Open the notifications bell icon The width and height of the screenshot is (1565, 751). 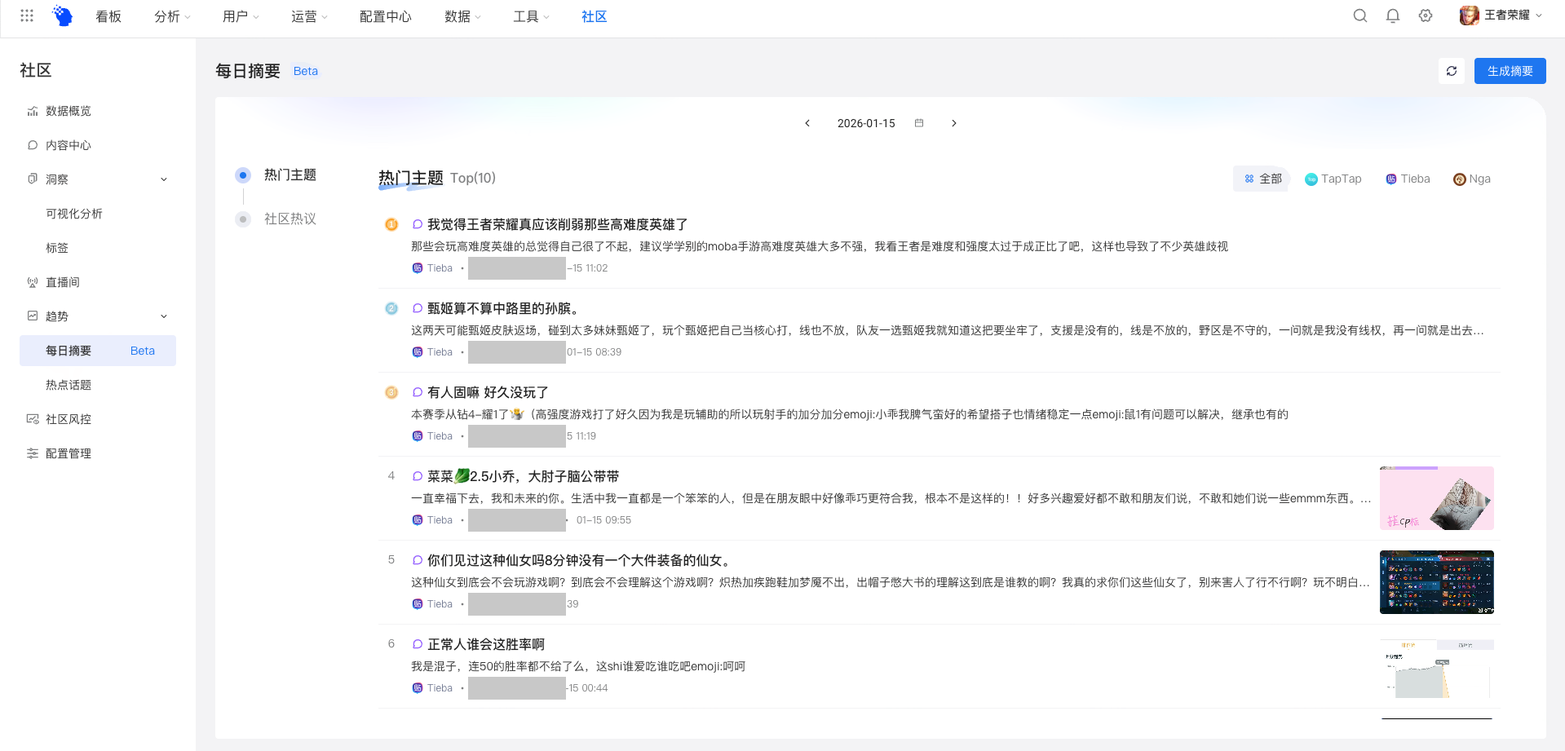[x=1393, y=15]
